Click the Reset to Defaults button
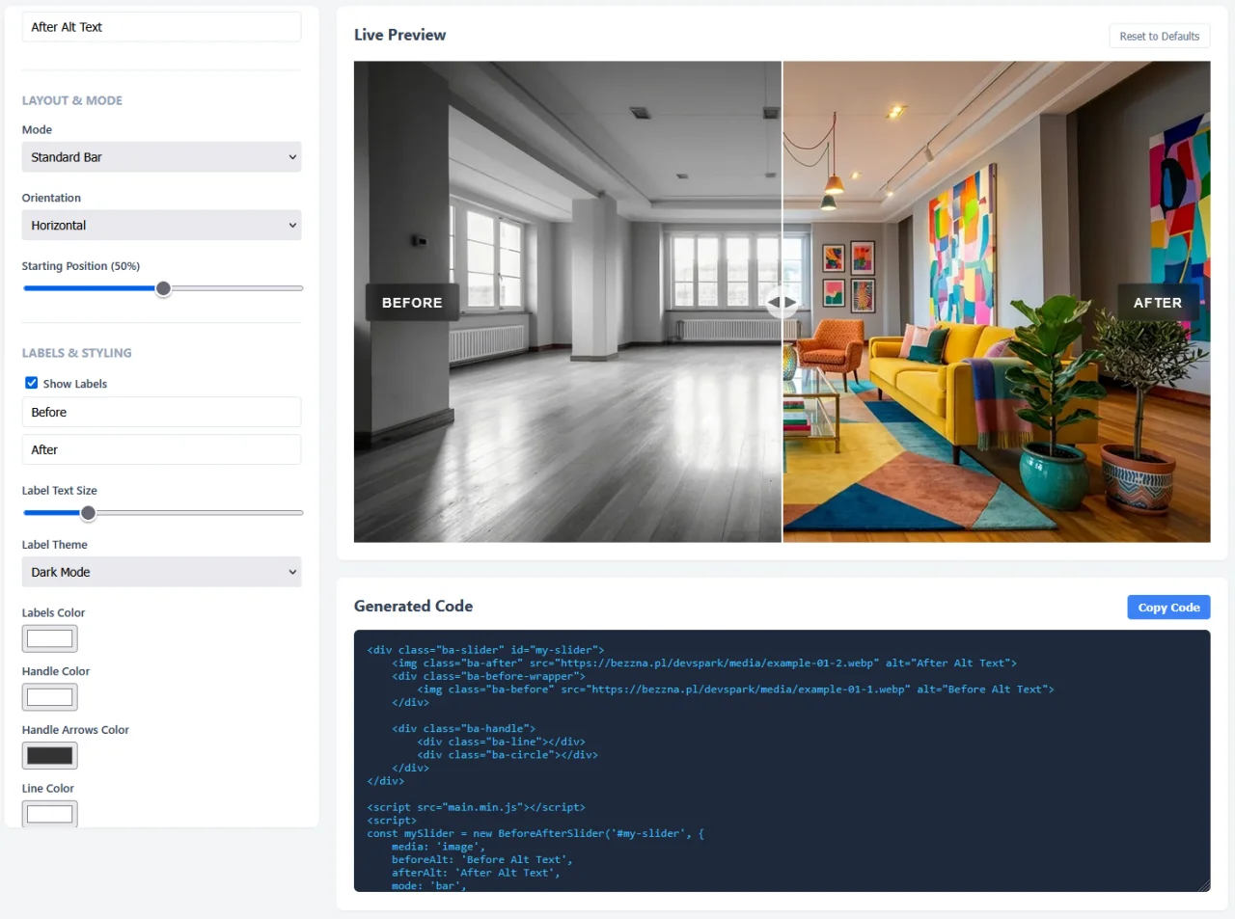The image size is (1235, 919). click(x=1159, y=36)
